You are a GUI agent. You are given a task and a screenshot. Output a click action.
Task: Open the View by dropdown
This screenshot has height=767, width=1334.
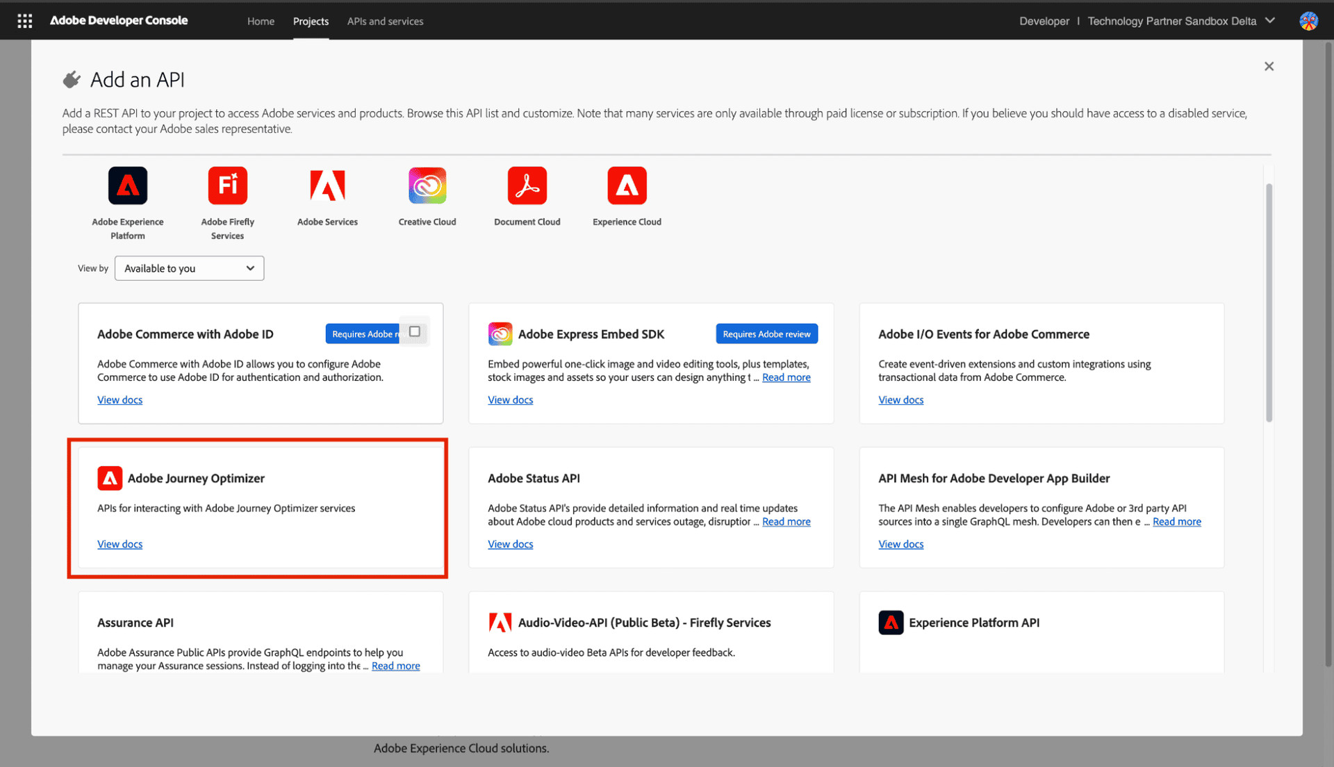click(x=189, y=268)
